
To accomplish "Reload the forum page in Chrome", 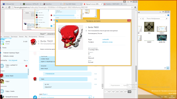I will point(9,7).
